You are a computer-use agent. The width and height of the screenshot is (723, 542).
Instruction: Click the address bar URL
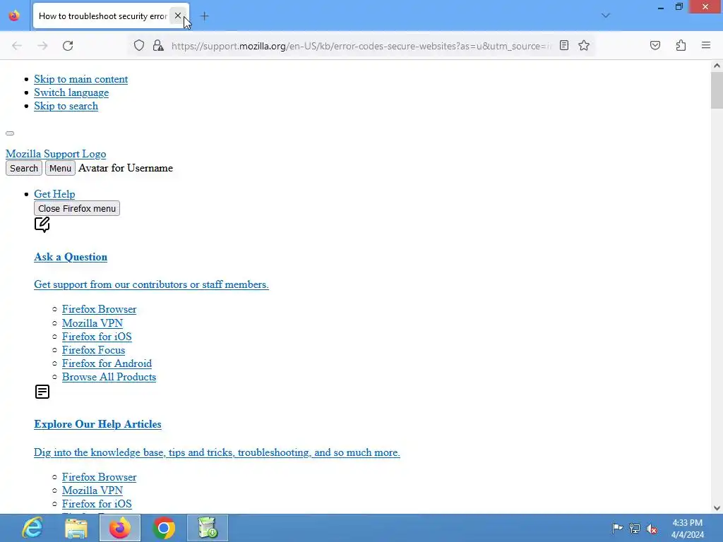(x=361, y=46)
